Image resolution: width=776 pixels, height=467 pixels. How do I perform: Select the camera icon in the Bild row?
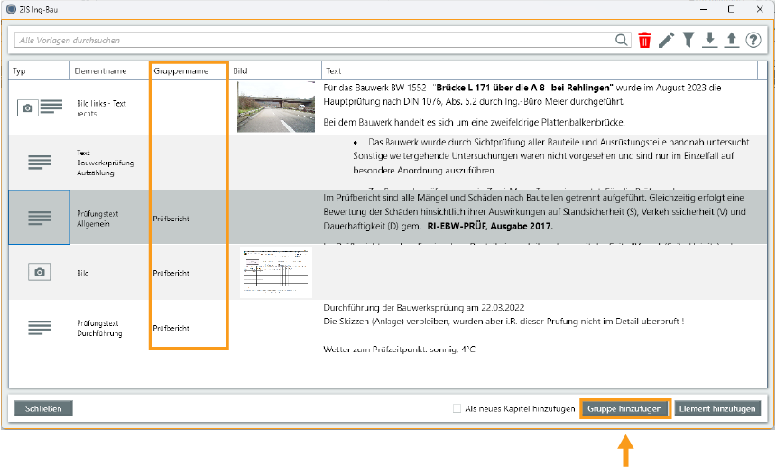[39, 272]
